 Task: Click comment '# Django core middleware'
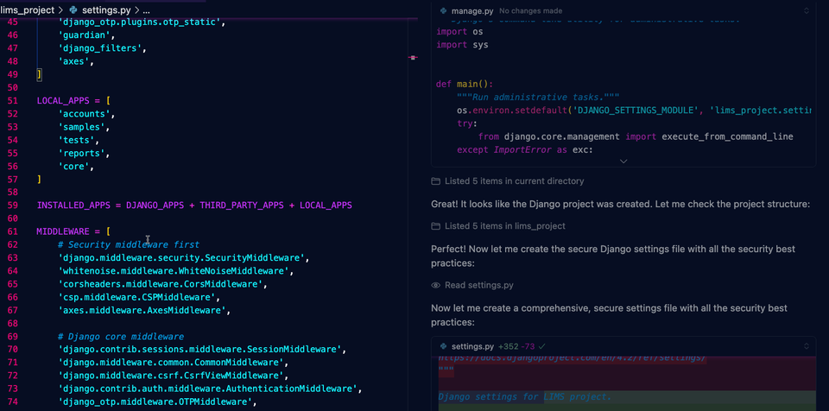[121, 337]
